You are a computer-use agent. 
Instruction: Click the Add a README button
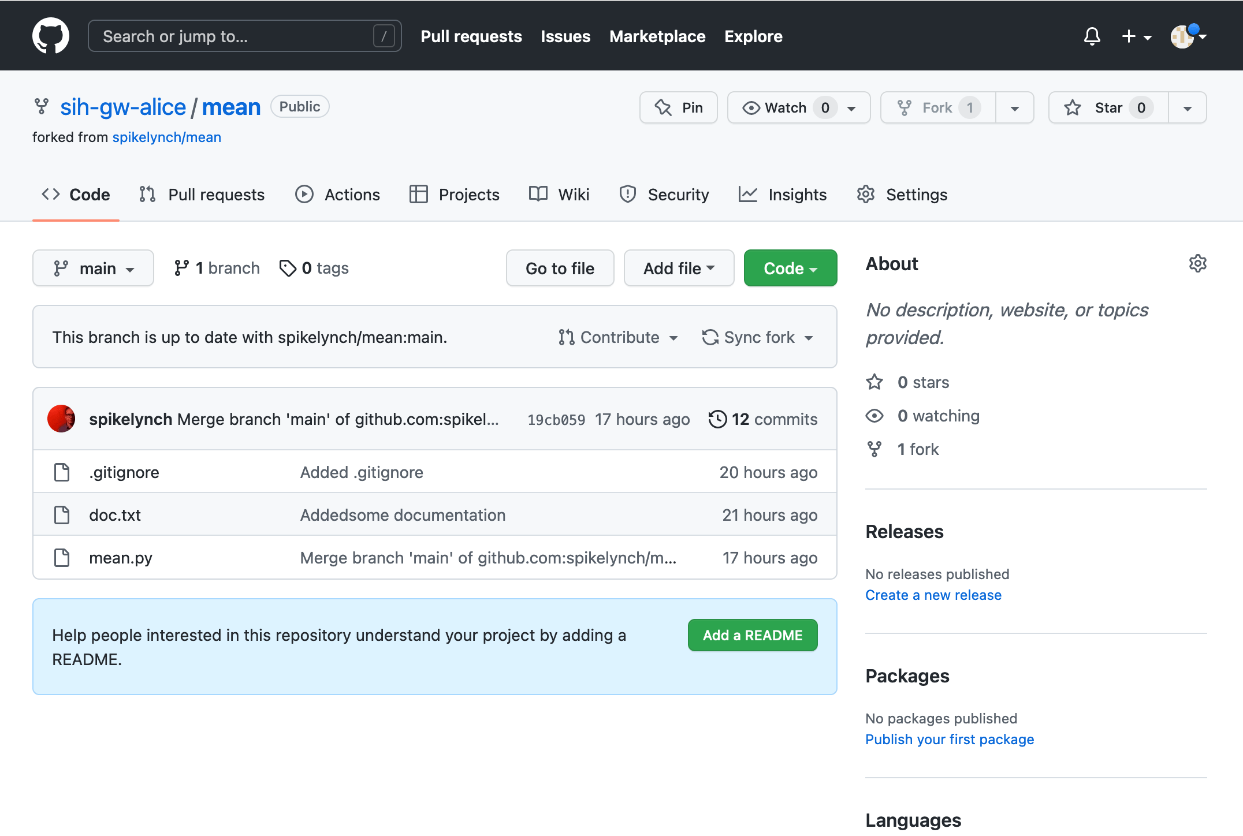(x=752, y=635)
